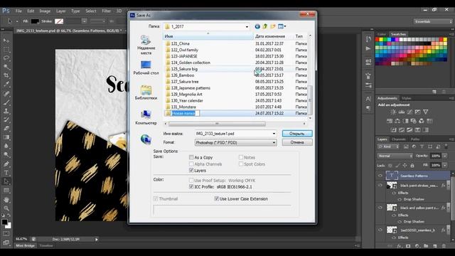Open the Kind layer filter dropdown
This screenshot has height=256, width=455.
pyautogui.click(x=388, y=146)
